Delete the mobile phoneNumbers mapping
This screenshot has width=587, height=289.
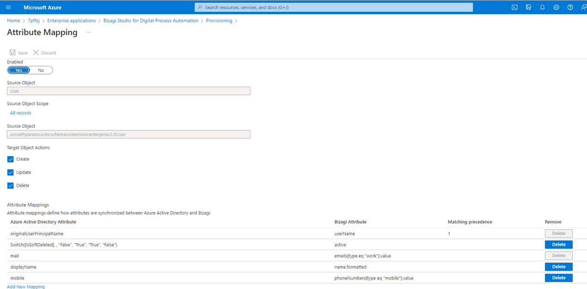[x=559, y=278]
